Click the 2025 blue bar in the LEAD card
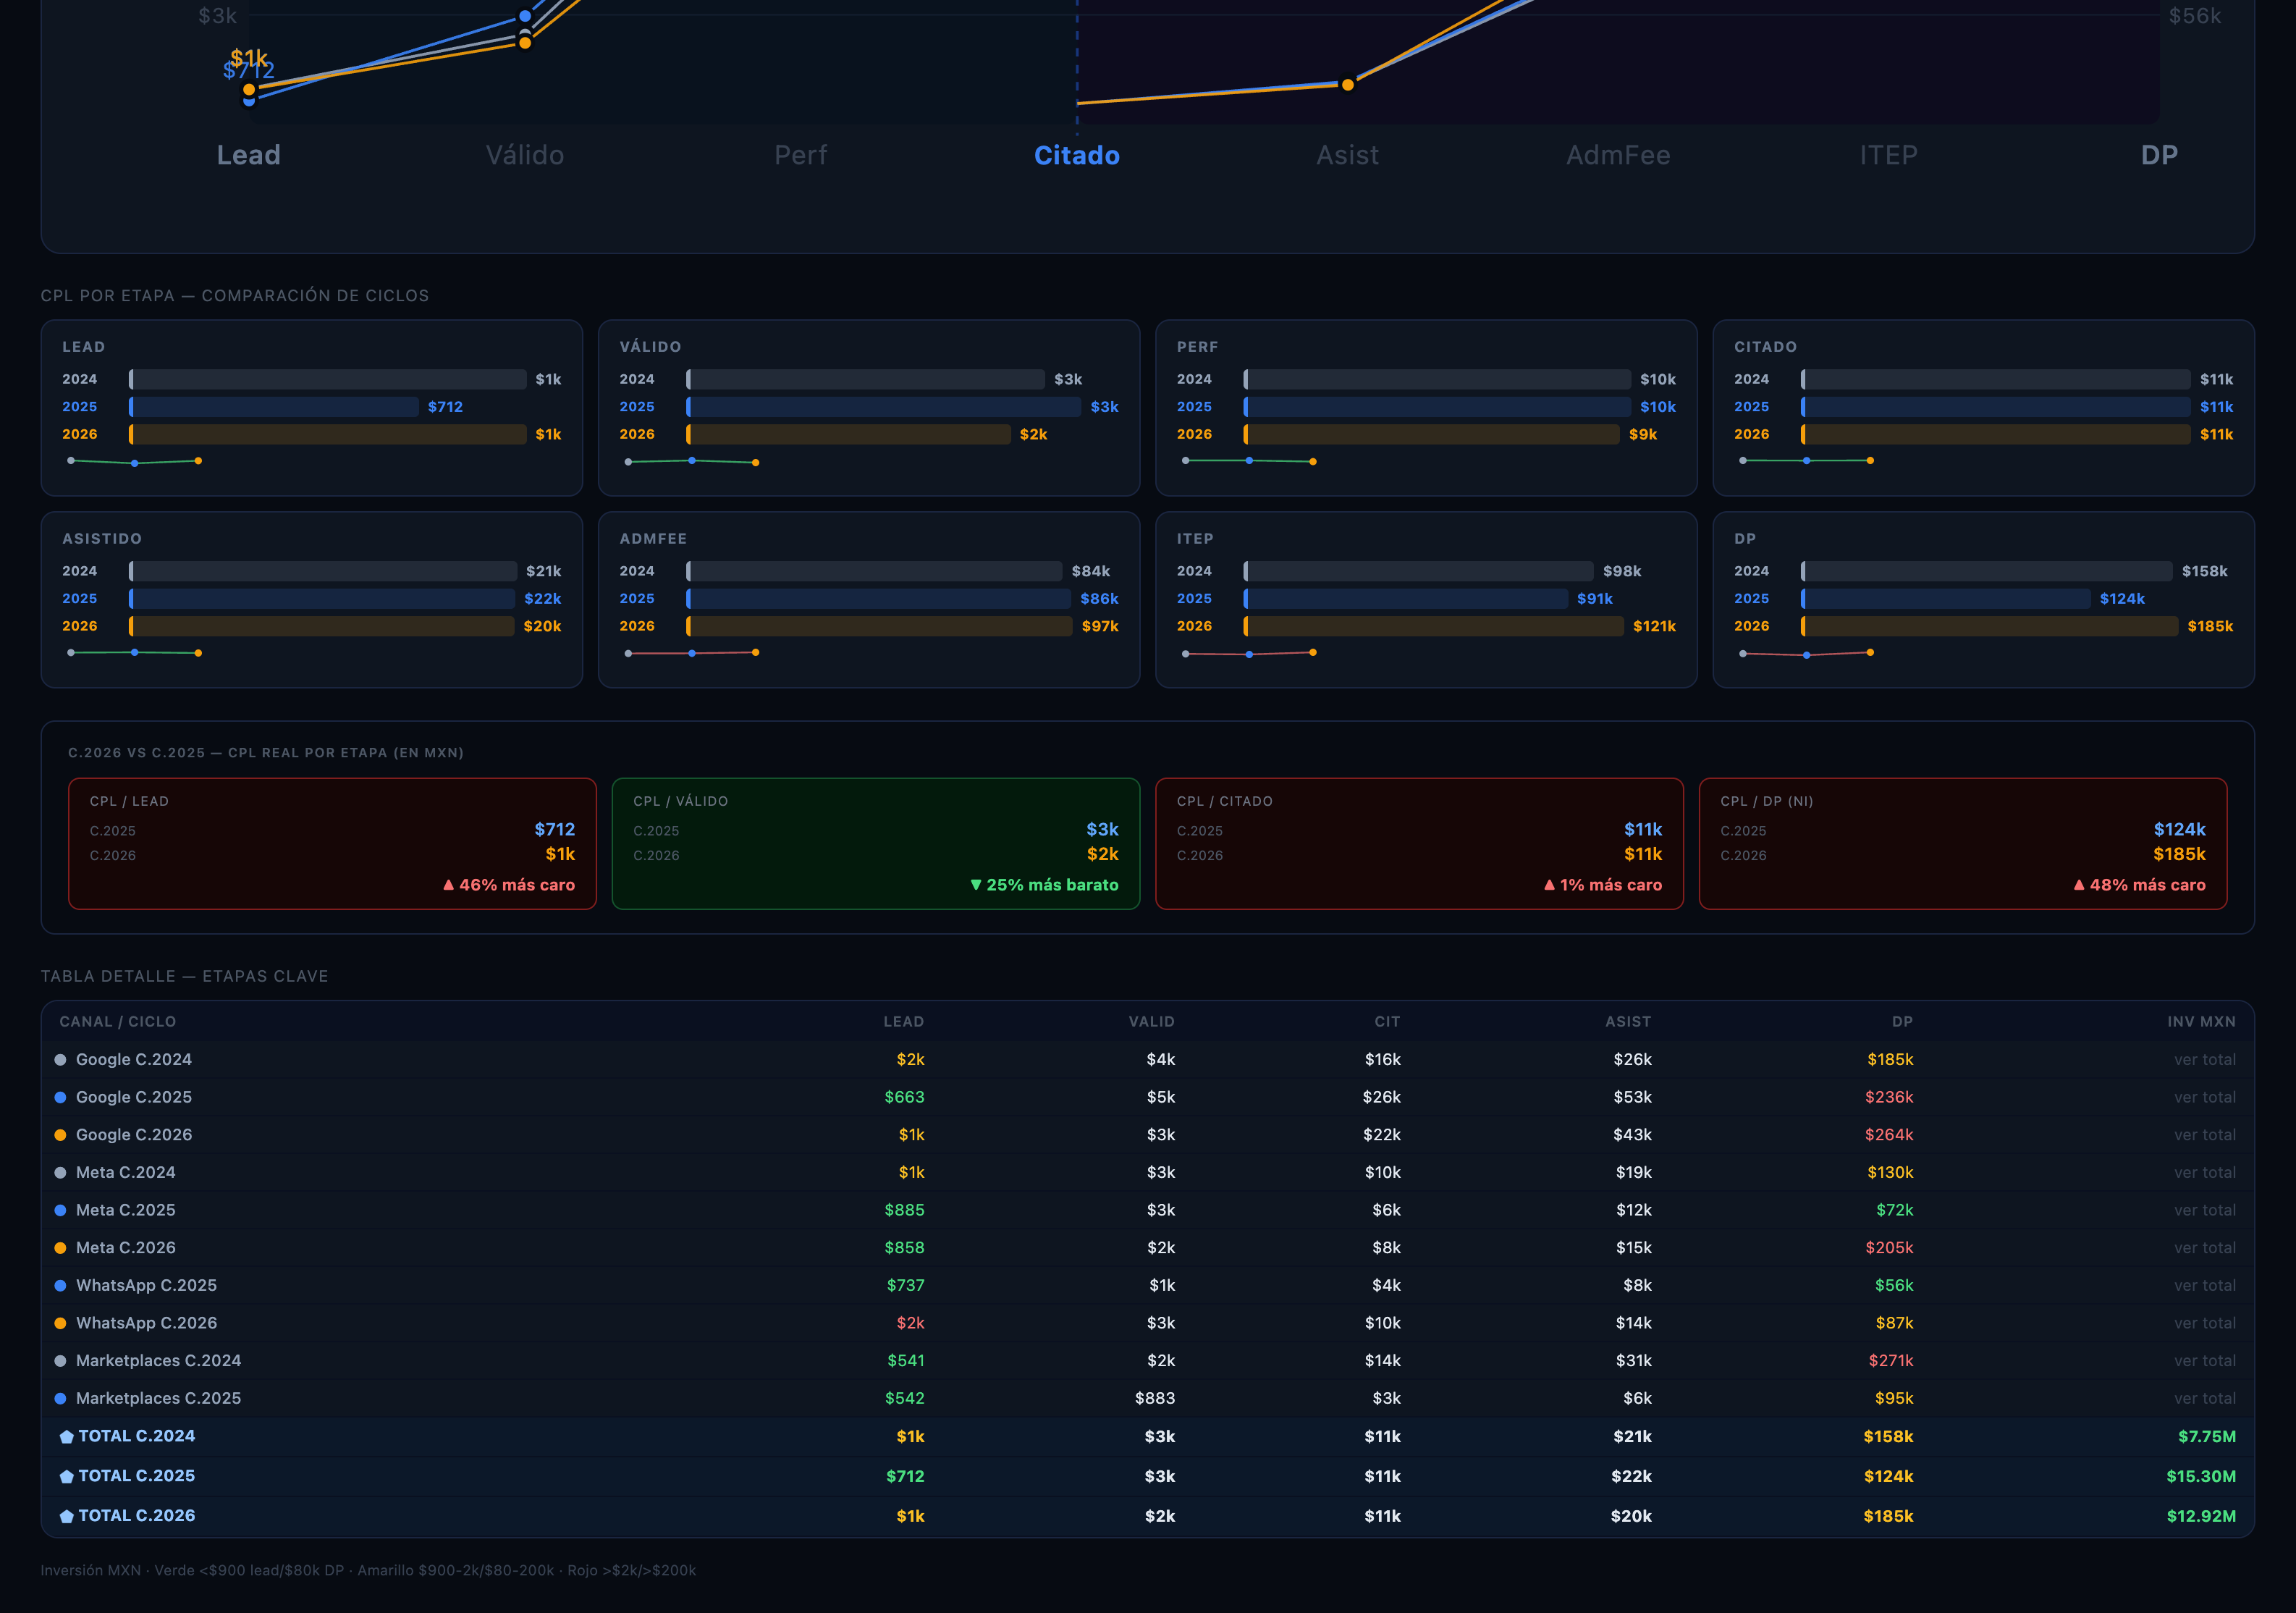Image resolution: width=2296 pixels, height=1613 pixels. point(274,407)
